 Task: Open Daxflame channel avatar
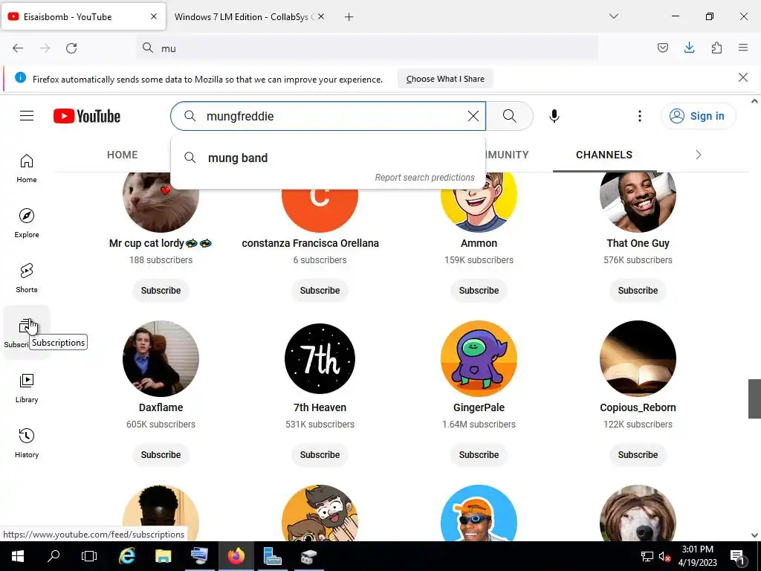point(161,358)
